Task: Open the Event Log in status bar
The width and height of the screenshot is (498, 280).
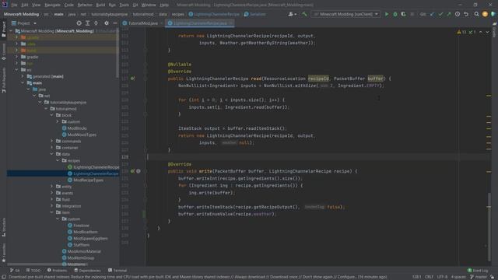Action: [x=478, y=271]
